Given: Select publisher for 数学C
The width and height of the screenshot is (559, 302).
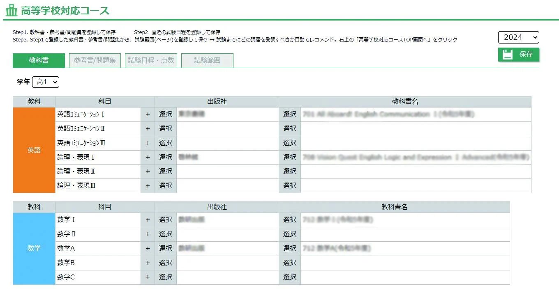Looking at the screenshot, I should tap(166, 277).
